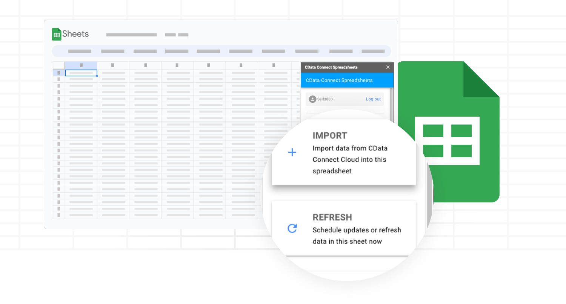
Task: Click the top-left select-all corner of the grid
Action: [x=58, y=65]
